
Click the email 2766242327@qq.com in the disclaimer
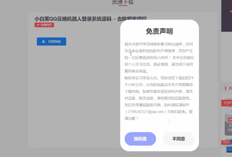tap(146, 112)
